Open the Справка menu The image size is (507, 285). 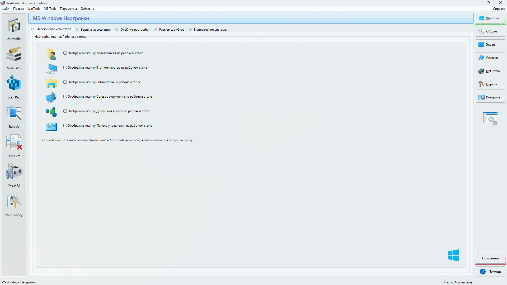tap(499, 9)
